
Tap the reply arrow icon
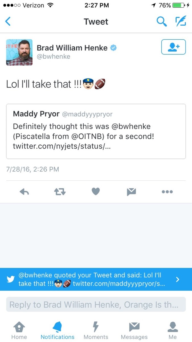[x=24, y=192]
